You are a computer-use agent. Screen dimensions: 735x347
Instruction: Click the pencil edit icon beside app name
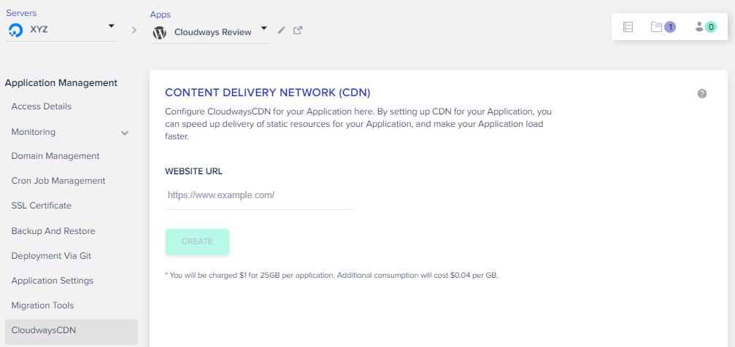(282, 31)
